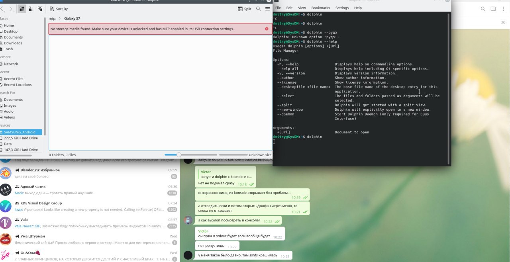Open Telegram search magnifier icon
This screenshot has height=262, width=510.
[x=483, y=9]
